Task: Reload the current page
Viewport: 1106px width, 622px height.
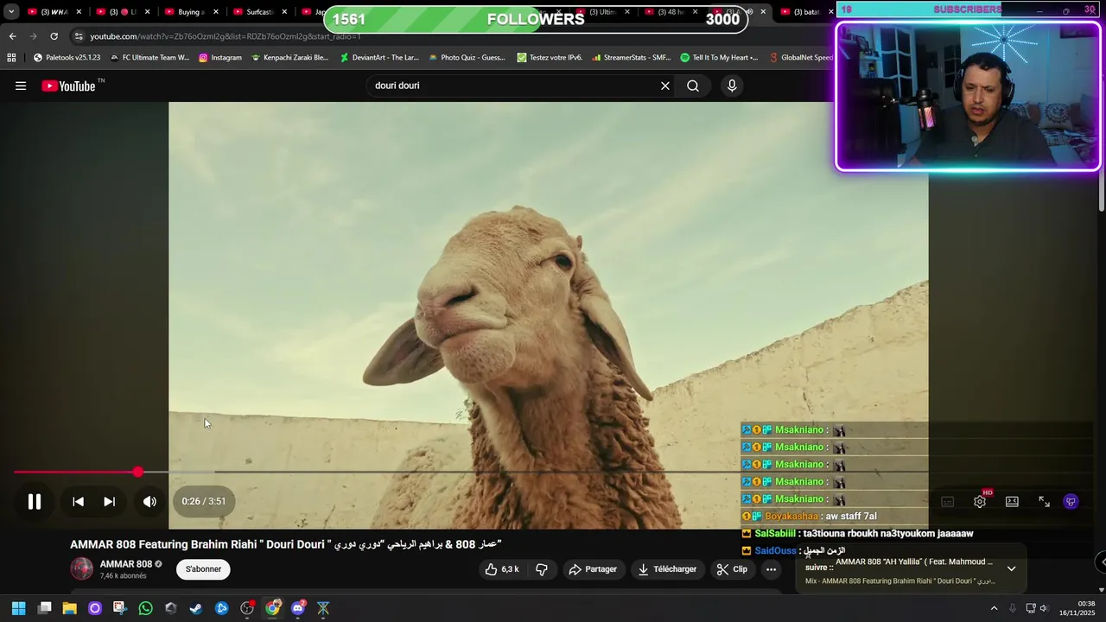Action: pos(54,36)
